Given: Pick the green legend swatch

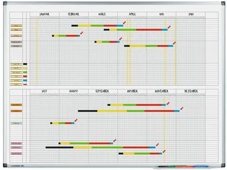Looking at the screenshot, I should [x=25, y=72].
